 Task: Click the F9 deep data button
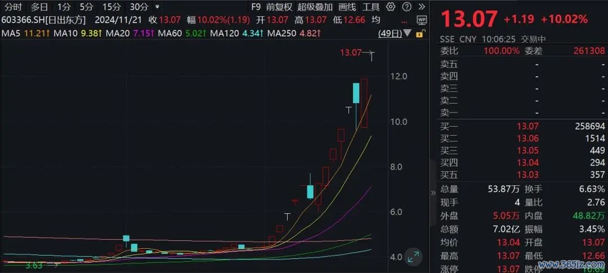click(256, 7)
